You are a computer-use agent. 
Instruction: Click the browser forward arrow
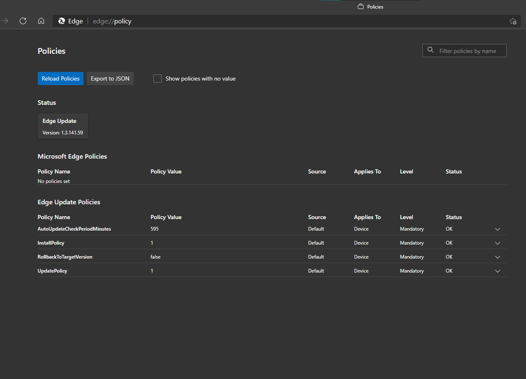(x=5, y=21)
